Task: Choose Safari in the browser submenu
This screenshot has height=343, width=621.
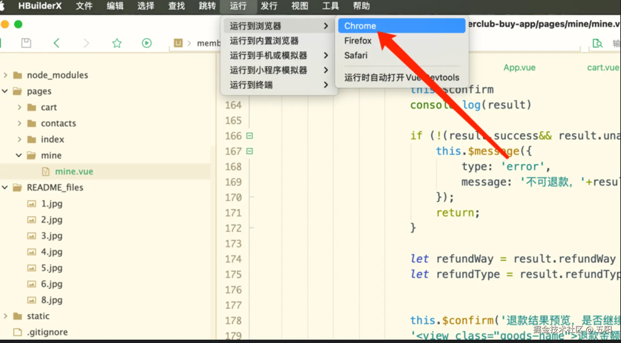Action: 402,55
